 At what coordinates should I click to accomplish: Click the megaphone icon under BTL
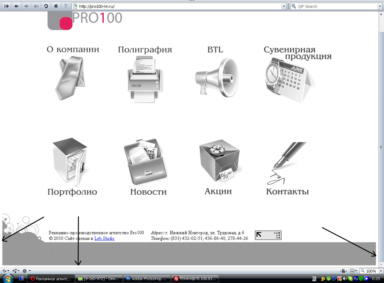tap(216, 77)
